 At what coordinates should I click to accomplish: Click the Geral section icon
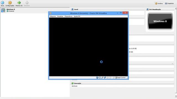72,9
